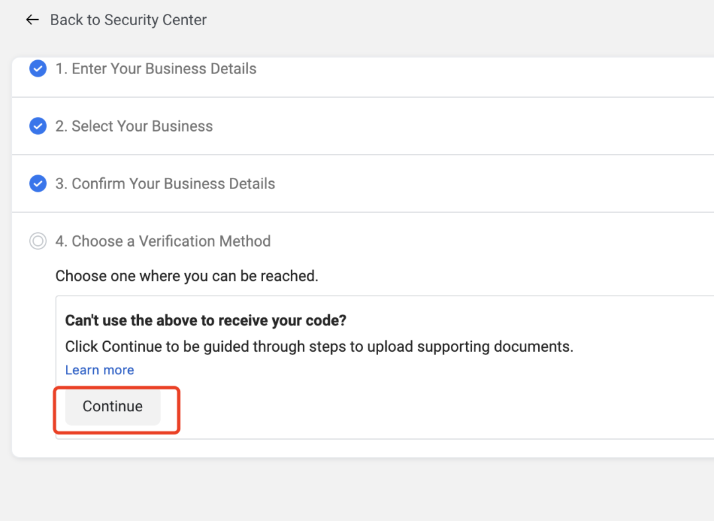714x521 pixels.
Task: Open the "Select Your Business" step title
Action: tap(134, 126)
